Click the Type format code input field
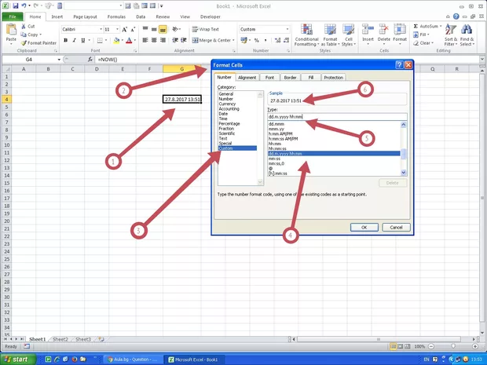The width and height of the screenshot is (487, 365). coord(336,117)
